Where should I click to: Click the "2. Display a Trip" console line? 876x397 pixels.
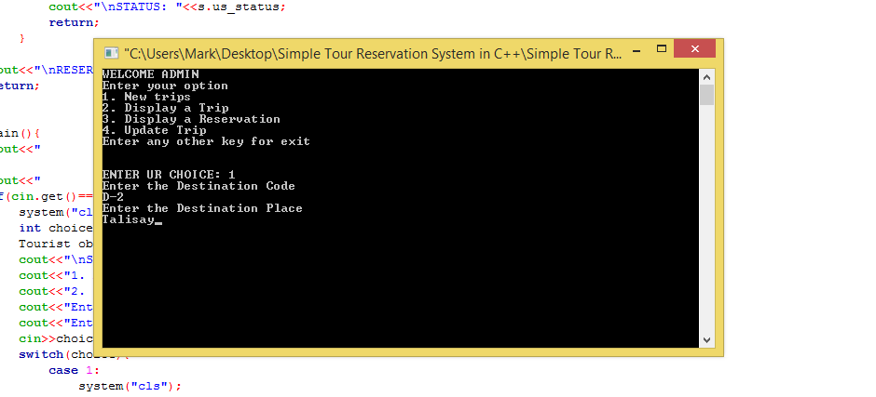(x=165, y=108)
